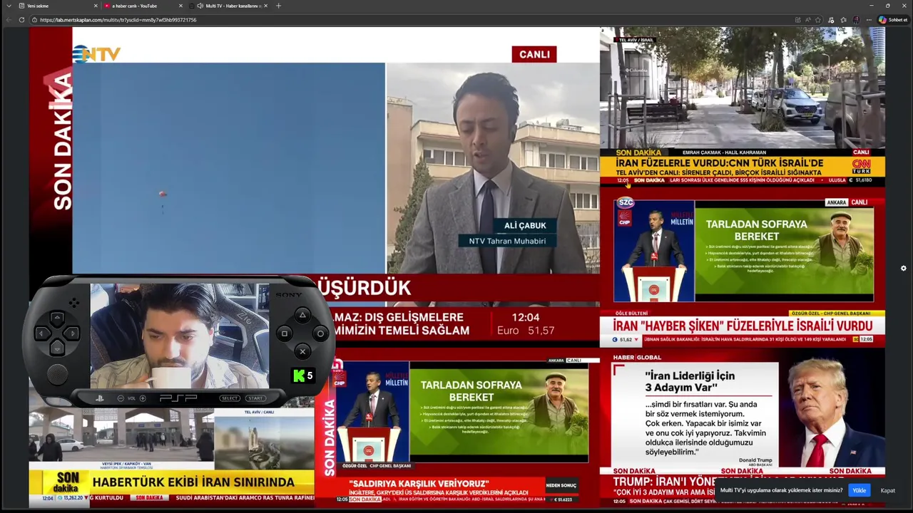Click Yükle to install Multi TV
Image resolution: width=913 pixels, height=513 pixels.
[860, 490]
